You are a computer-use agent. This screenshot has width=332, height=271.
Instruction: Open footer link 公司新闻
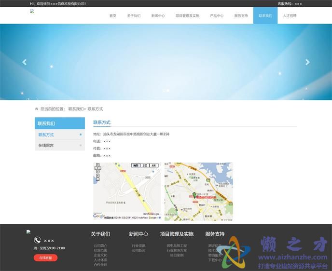138,250
